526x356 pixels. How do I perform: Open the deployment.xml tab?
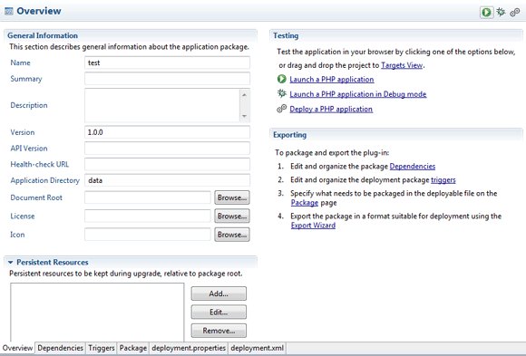(x=257, y=348)
